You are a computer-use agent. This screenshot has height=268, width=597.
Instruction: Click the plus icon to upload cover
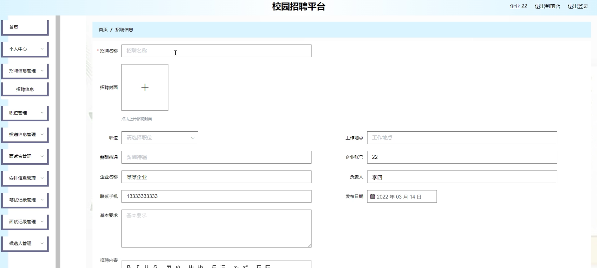(145, 87)
